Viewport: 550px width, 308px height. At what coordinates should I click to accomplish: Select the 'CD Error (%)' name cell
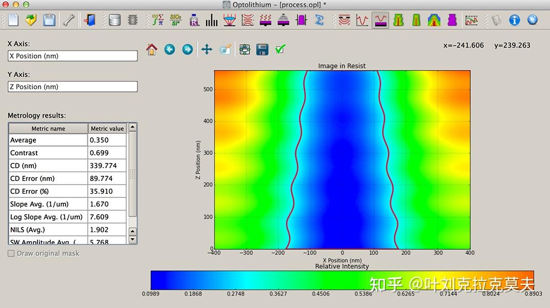pos(48,191)
